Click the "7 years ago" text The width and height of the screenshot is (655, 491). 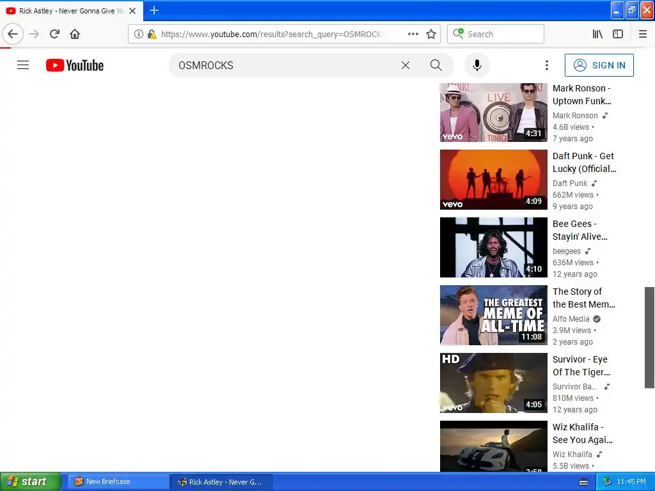[572, 139]
